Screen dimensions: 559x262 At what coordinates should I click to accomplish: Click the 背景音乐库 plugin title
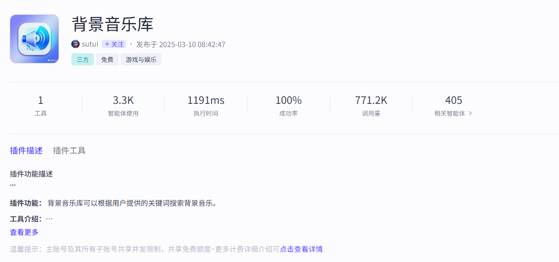pos(112,24)
